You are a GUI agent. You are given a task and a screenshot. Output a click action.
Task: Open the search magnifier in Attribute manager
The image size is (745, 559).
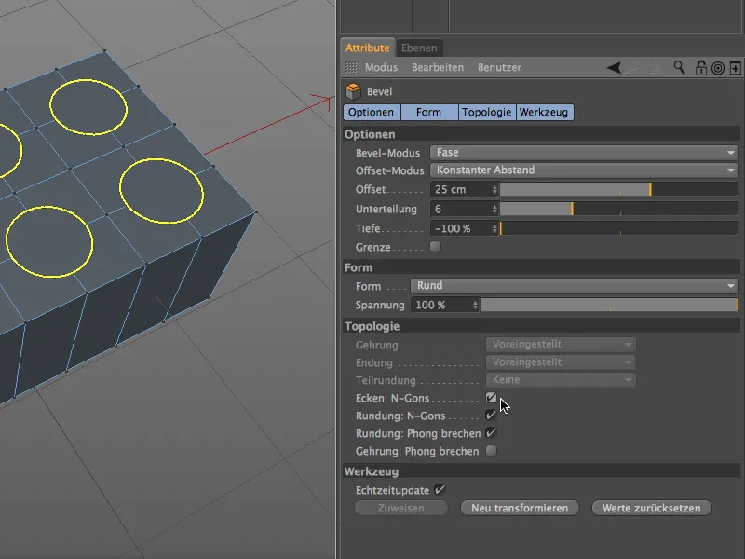coord(680,68)
